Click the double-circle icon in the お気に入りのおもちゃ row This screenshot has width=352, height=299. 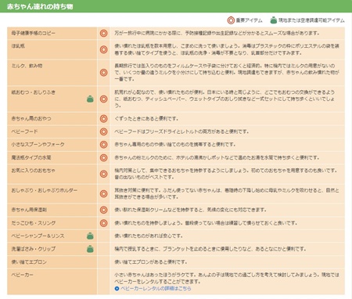pyautogui.click(x=103, y=174)
